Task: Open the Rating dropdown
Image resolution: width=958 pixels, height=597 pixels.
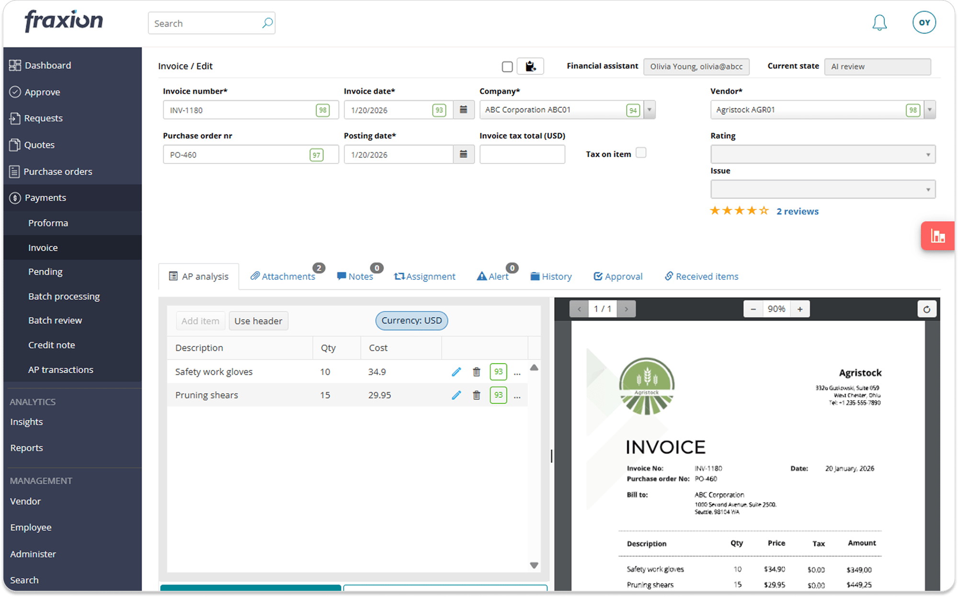Action: pyautogui.click(x=928, y=154)
